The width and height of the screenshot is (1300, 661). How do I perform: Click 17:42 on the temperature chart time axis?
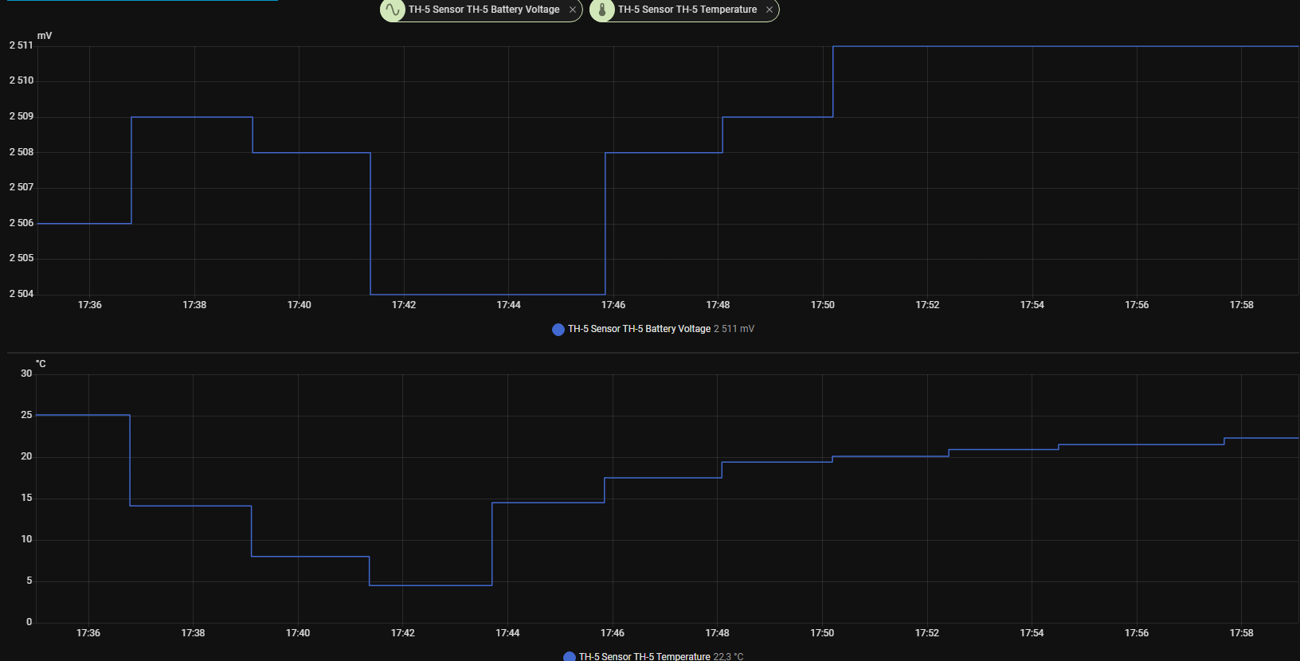coord(403,633)
